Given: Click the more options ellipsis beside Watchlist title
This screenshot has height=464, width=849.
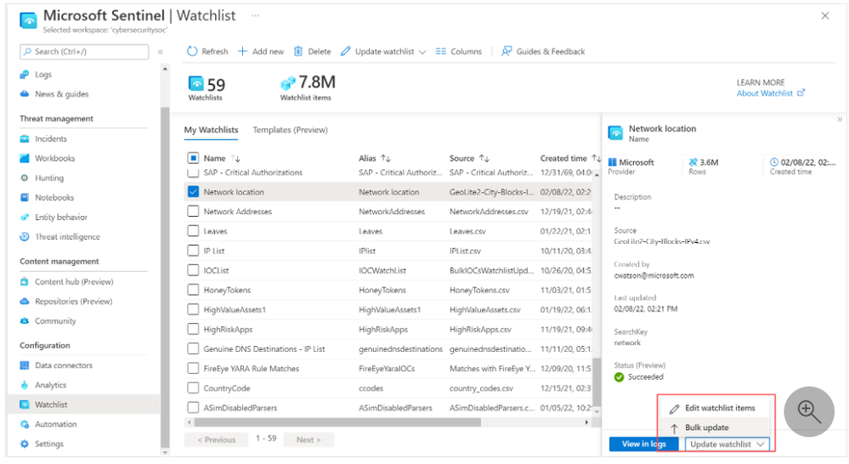Looking at the screenshot, I should tap(255, 15).
